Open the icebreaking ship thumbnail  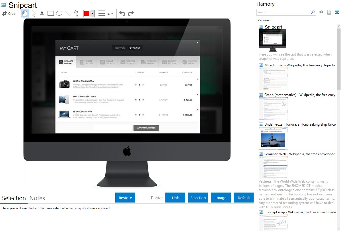pos(273,138)
